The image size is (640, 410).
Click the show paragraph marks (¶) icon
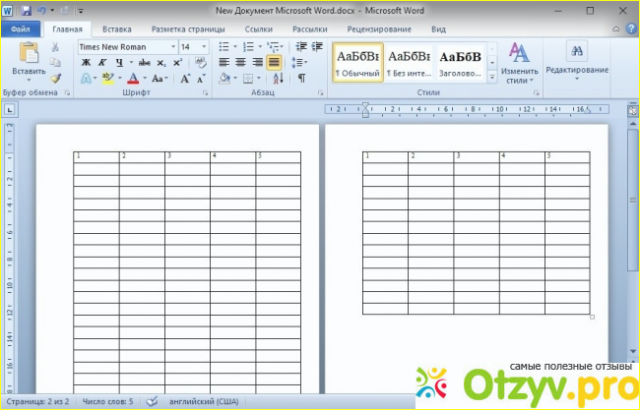point(301,78)
